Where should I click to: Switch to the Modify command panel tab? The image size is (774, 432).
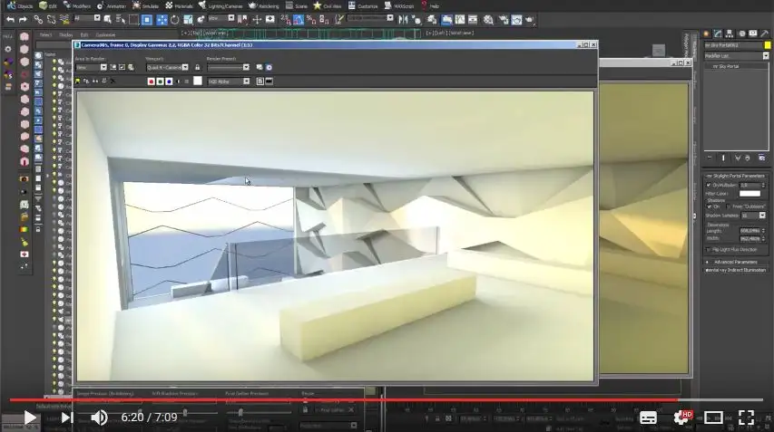[718, 34]
